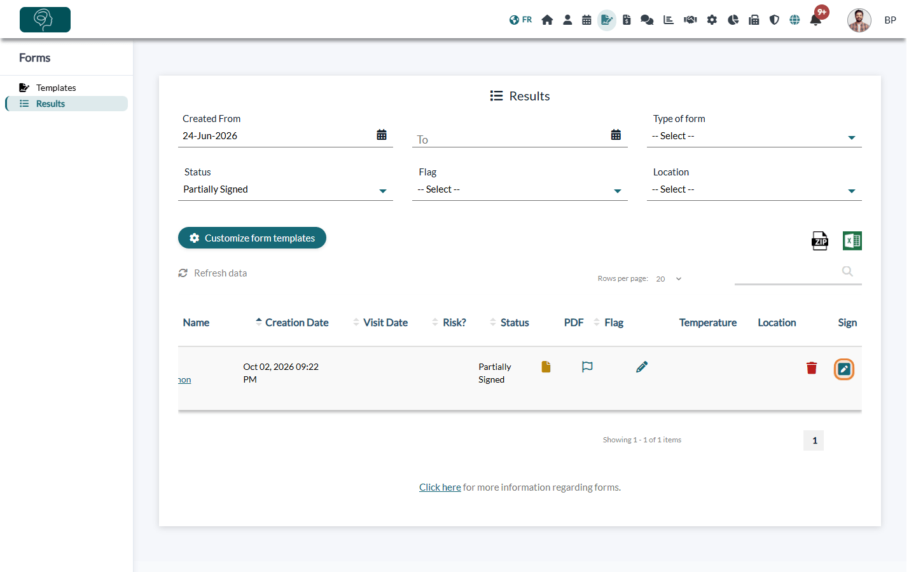Open the cash register icon

tap(754, 20)
